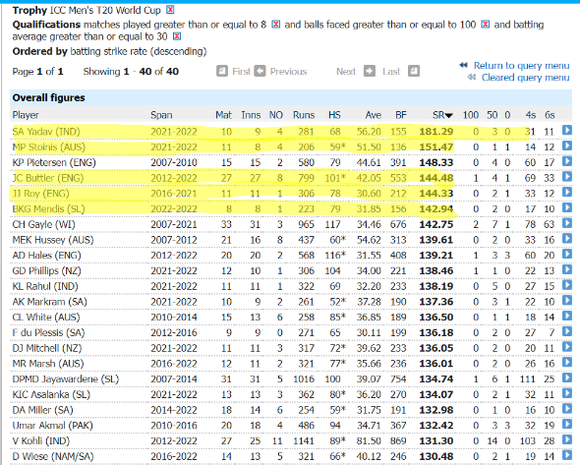Remove the matches played qualification filter

pos(275,25)
